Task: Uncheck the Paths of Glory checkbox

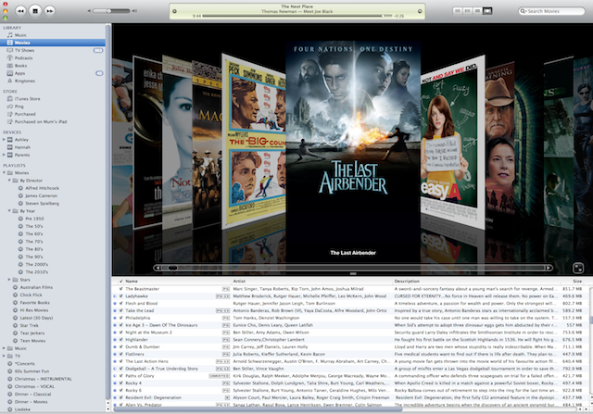Action: pos(120,376)
